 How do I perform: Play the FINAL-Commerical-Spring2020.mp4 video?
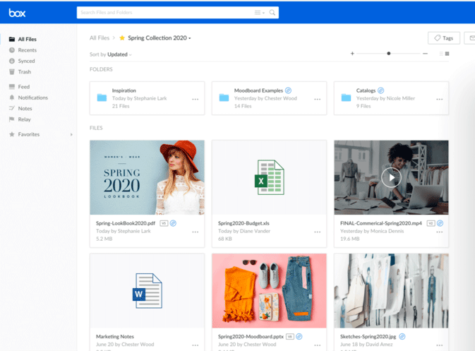click(x=392, y=178)
